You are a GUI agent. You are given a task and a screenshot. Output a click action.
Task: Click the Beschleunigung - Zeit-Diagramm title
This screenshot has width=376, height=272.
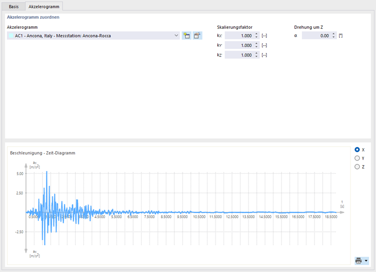pos(43,153)
